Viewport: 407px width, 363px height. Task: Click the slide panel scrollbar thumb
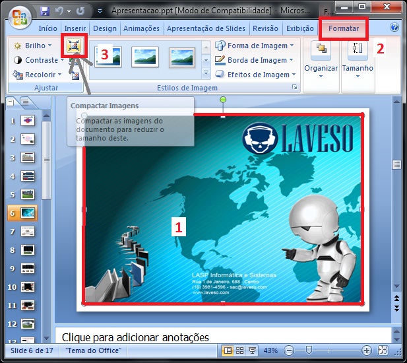point(46,160)
